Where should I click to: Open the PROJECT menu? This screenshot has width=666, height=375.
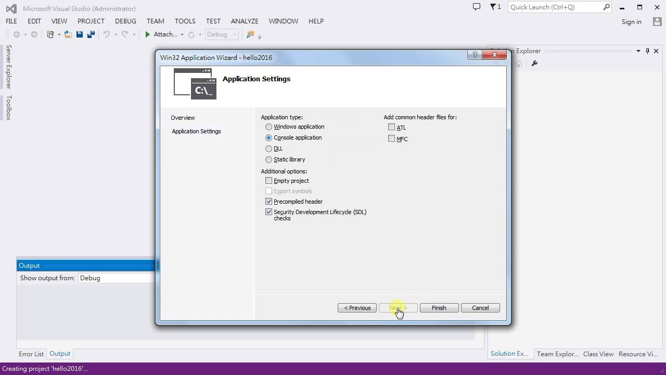tap(91, 21)
